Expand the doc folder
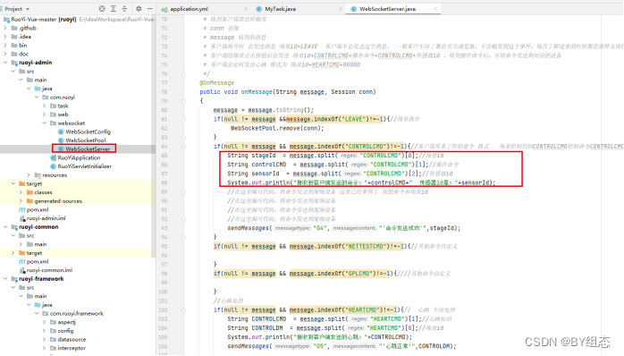The width and height of the screenshot is (624, 356). pyautogui.click(x=5, y=54)
